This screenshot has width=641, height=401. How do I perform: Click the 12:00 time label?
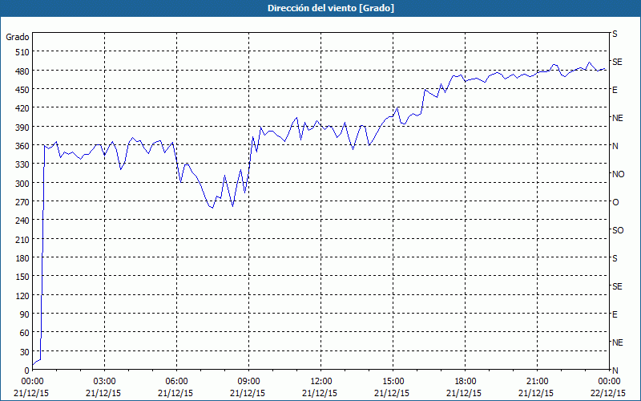pyautogui.click(x=321, y=382)
